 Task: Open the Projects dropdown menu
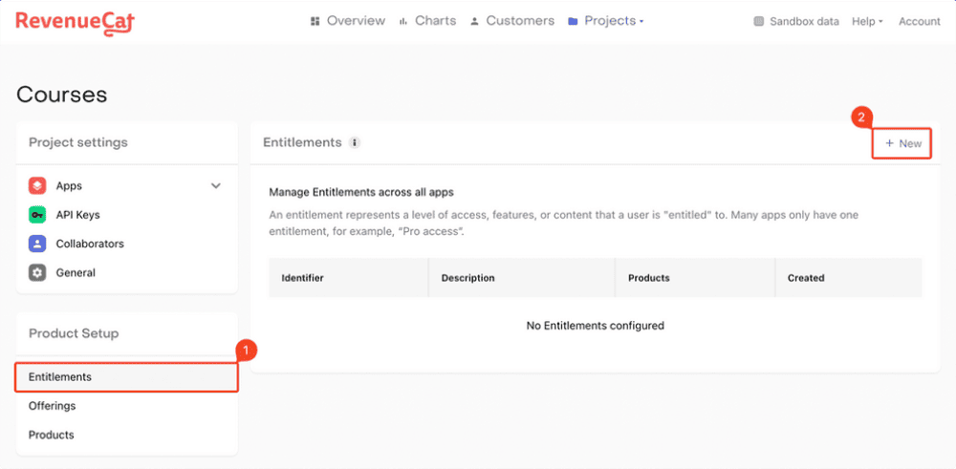point(606,21)
